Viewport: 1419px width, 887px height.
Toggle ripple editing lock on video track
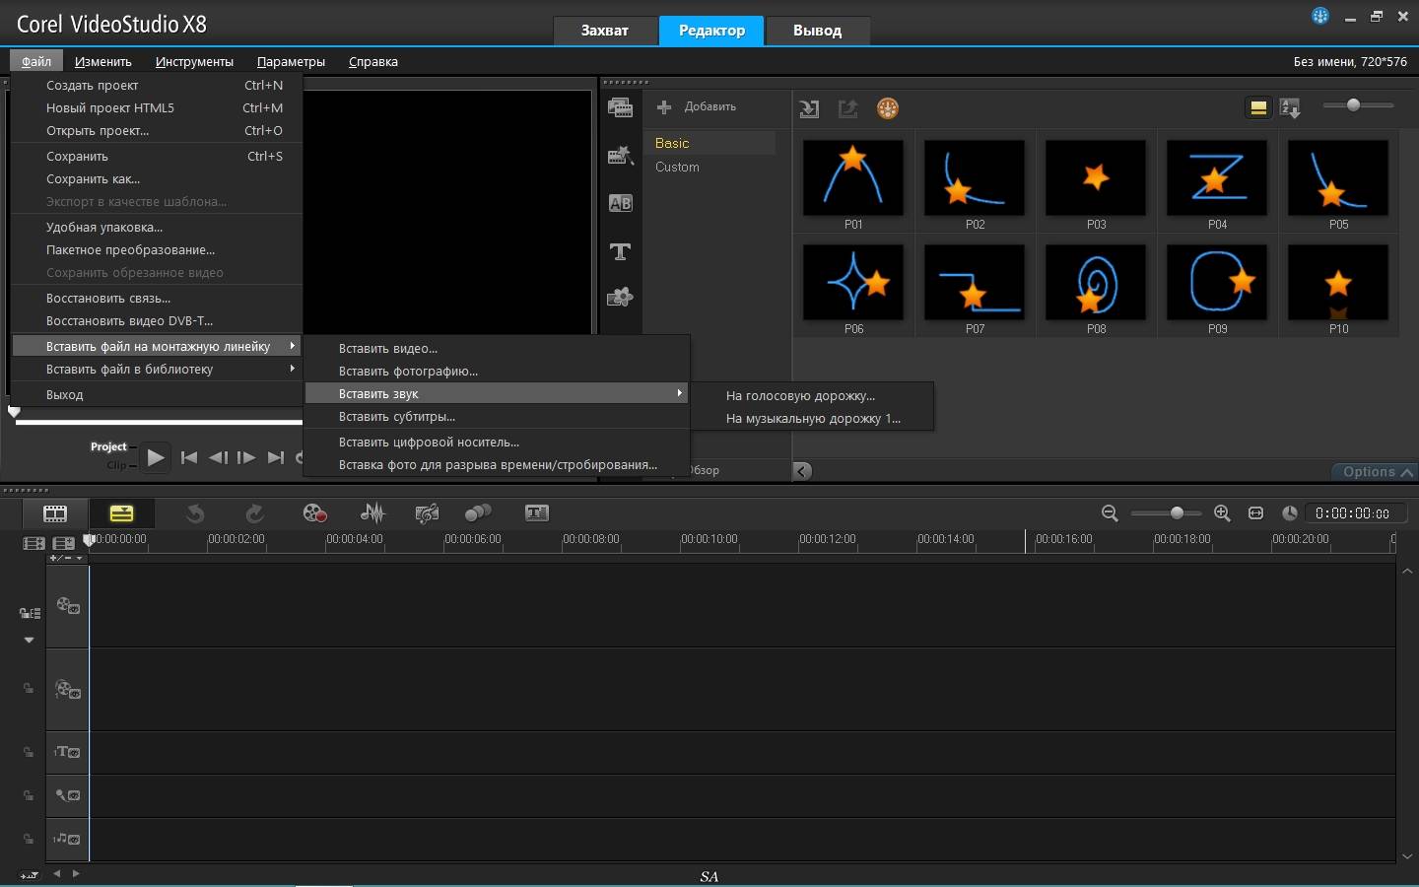coord(30,613)
